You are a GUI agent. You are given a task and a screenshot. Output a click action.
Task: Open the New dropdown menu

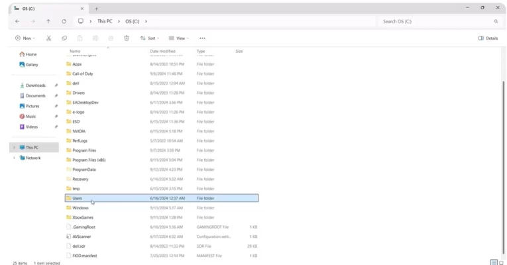pos(25,38)
